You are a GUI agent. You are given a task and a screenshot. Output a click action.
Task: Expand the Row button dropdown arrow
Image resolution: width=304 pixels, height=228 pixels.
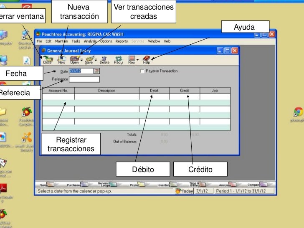click(137, 60)
